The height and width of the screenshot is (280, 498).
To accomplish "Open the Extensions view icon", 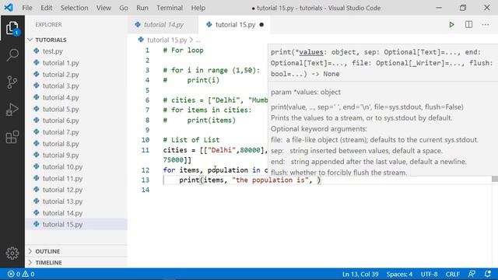I will click(x=12, y=137).
